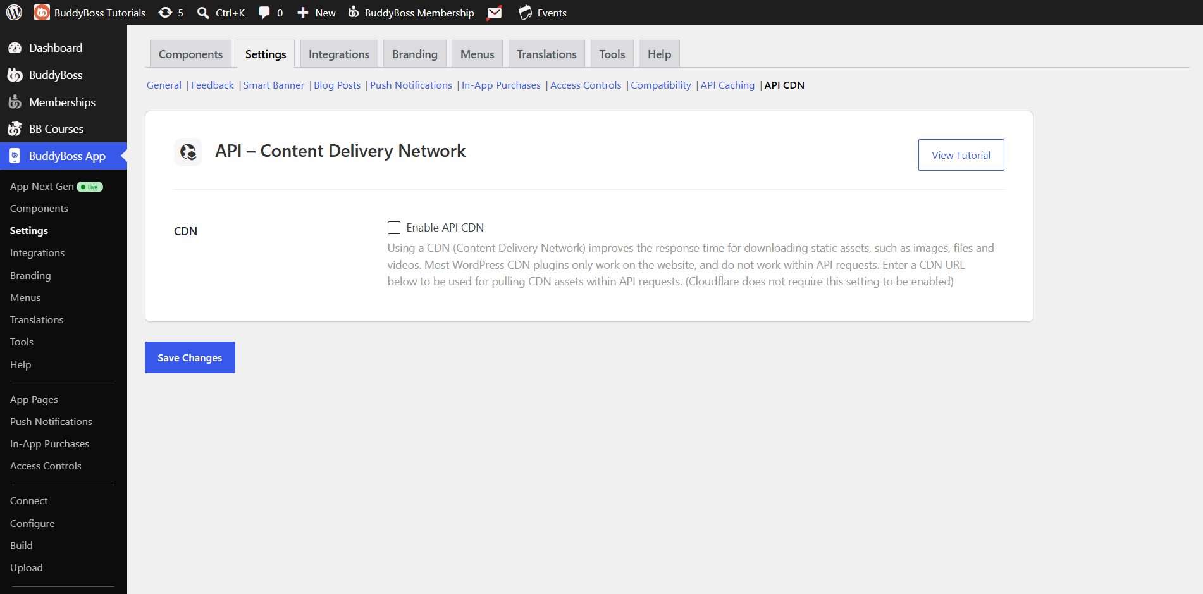
Task: Open Settings in the sidebar submenu
Action: (29, 231)
